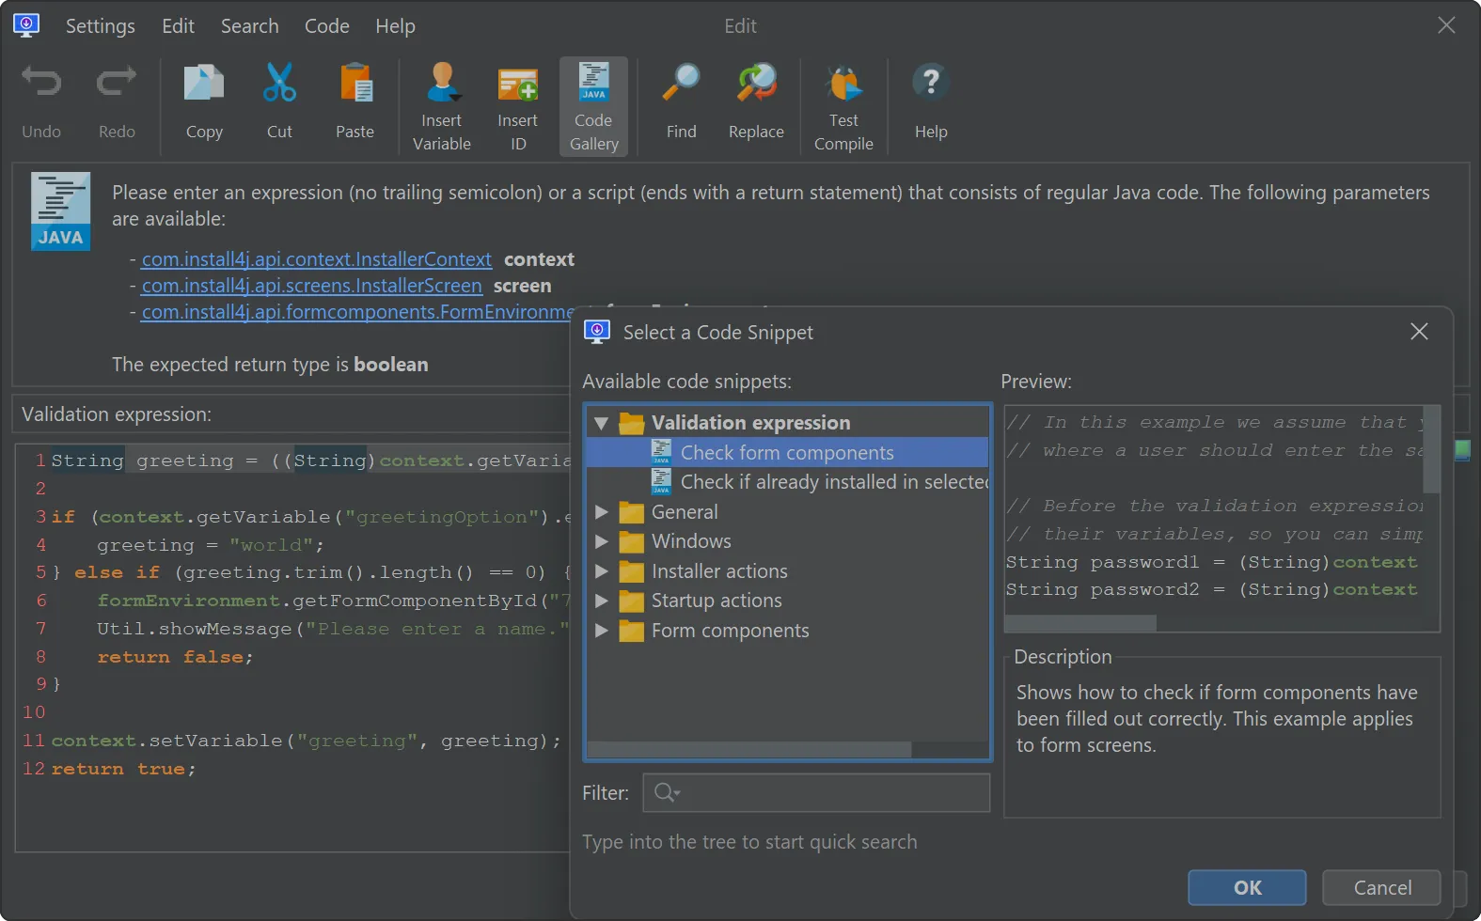Open the Help menu
The image size is (1481, 921).
click(395, 26)
